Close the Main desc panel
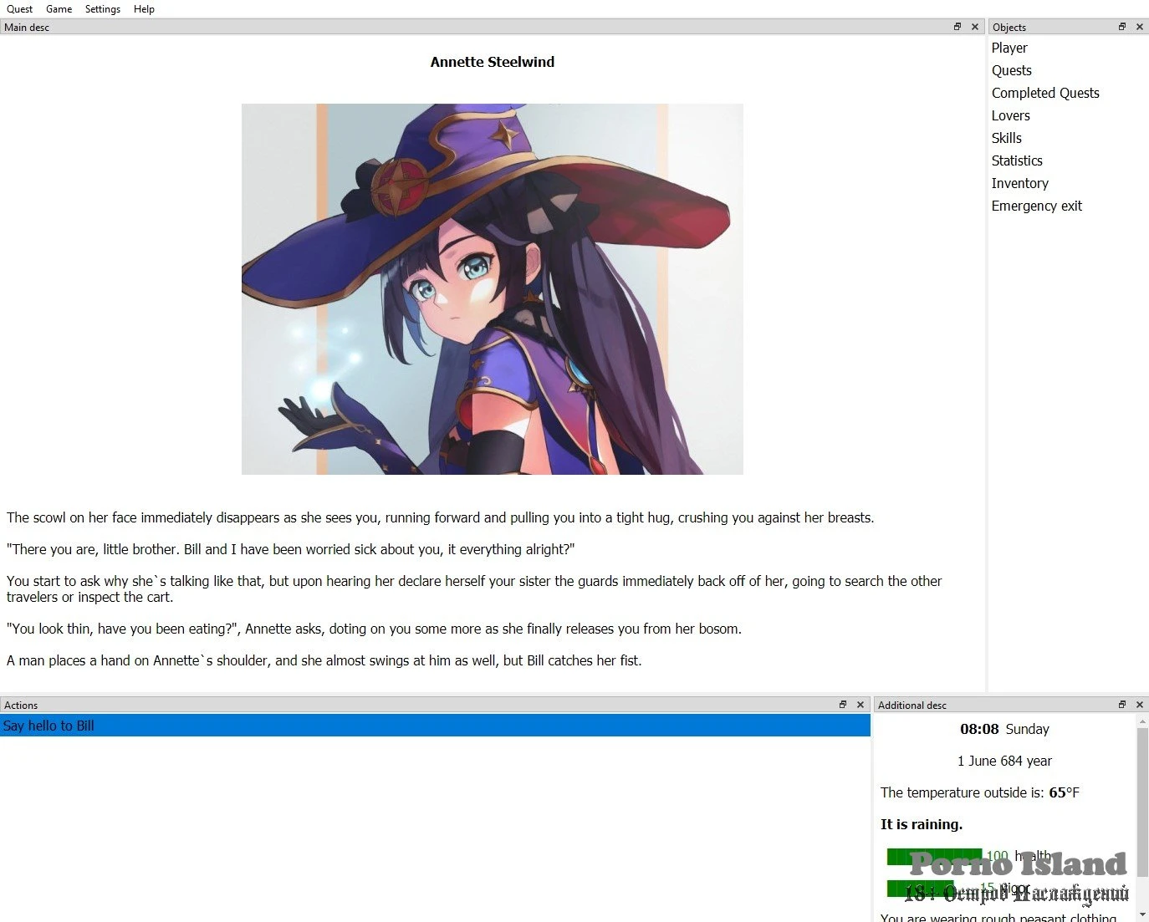This screenshot has height=922, width=1149. [x=974, y=27]
